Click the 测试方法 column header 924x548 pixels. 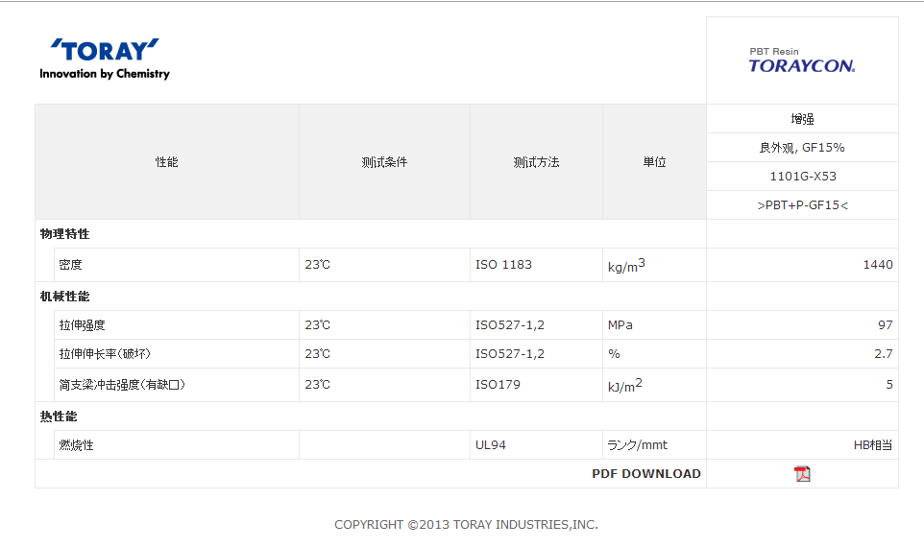pos(536,162)
